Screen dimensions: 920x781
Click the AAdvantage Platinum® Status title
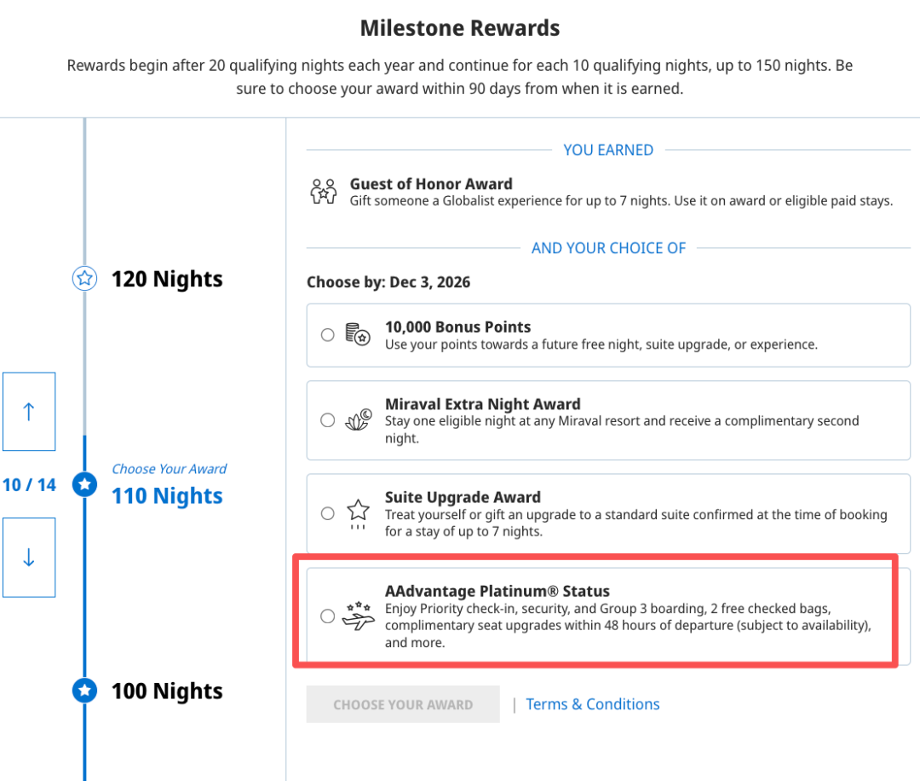pyautogui.click(x=497, y=591)
